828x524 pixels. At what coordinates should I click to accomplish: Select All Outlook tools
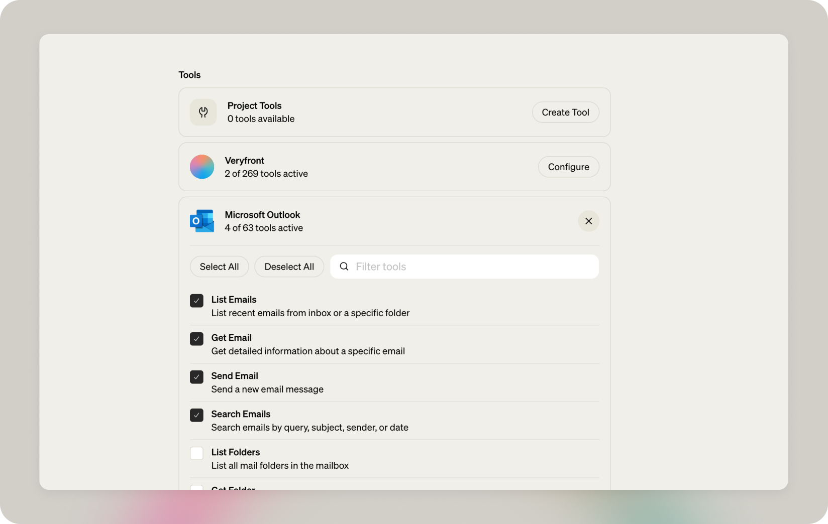(x=219, y=267)
